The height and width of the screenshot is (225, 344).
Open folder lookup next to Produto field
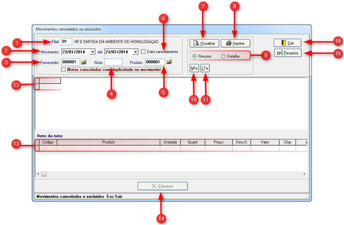[170, 62]
